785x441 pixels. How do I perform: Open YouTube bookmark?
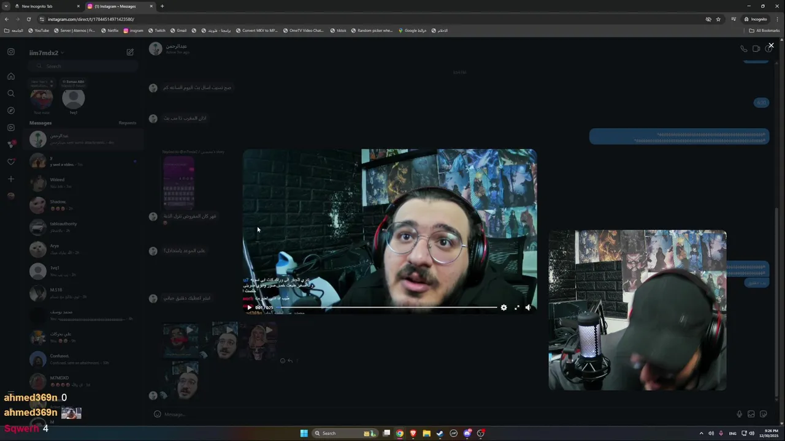pyautogui.click(x=38, y=31)
